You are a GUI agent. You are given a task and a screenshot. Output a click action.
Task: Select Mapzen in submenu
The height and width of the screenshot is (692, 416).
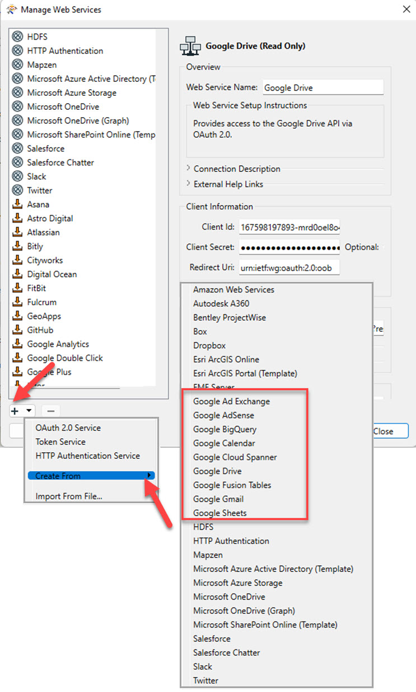[208, 555]
